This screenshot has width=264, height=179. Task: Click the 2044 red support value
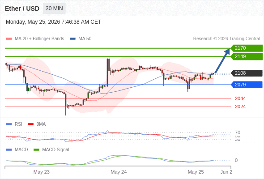coord(240,98)
